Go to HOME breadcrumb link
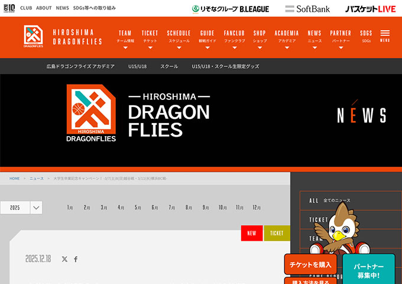Screen dimensions: 402x284 tap(15, 178)
